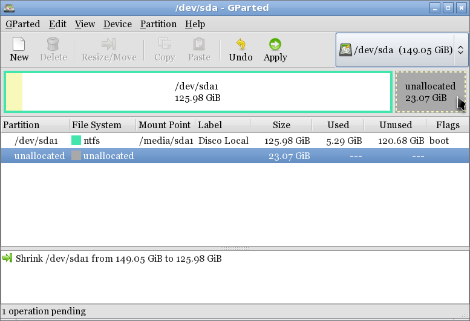The image size is (470, 321).
Task: Click the GParted window menu icon in title bar
Action: point(8,8)
